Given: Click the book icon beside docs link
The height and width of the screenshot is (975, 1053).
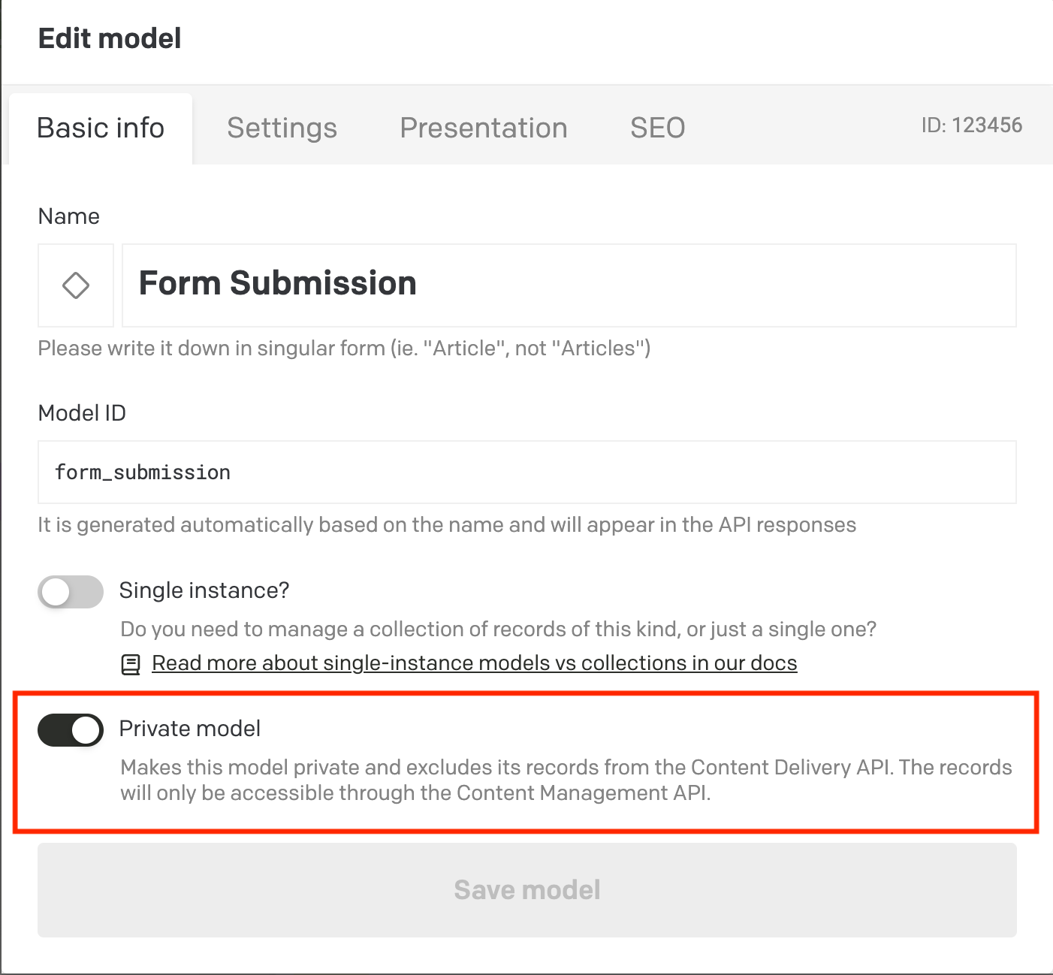Looking at the screenshot, I should (x=131, y=664).
